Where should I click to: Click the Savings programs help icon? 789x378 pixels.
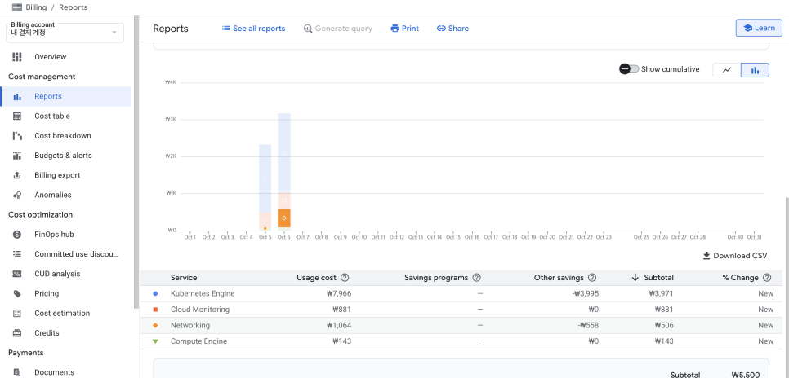[476, 278]
